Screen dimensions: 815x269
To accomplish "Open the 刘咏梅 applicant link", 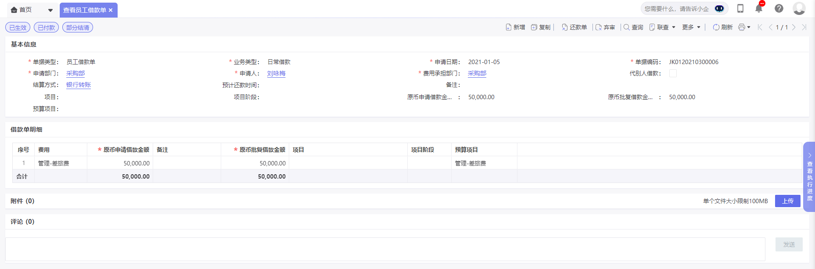I will (276, 73).
